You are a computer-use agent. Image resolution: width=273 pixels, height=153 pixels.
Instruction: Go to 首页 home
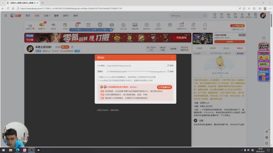(28, 16)
